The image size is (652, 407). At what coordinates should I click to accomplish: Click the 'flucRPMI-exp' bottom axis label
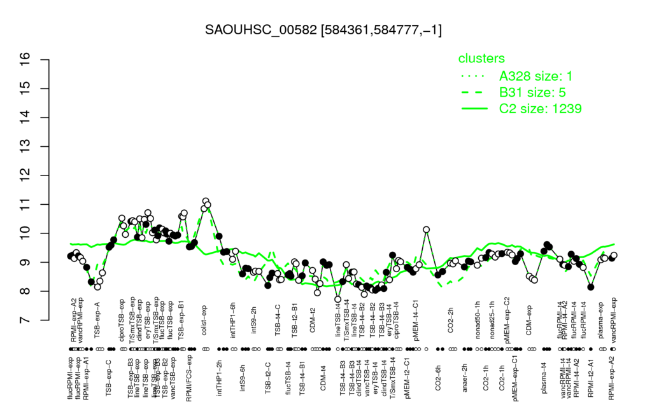click(x=69, y=378)
